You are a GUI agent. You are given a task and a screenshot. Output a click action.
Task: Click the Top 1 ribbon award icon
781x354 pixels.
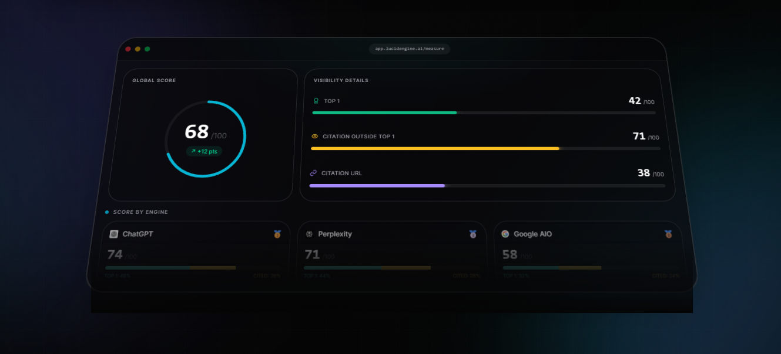coord(316,101)
